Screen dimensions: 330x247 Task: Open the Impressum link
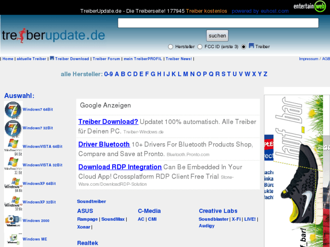[309, 59]
